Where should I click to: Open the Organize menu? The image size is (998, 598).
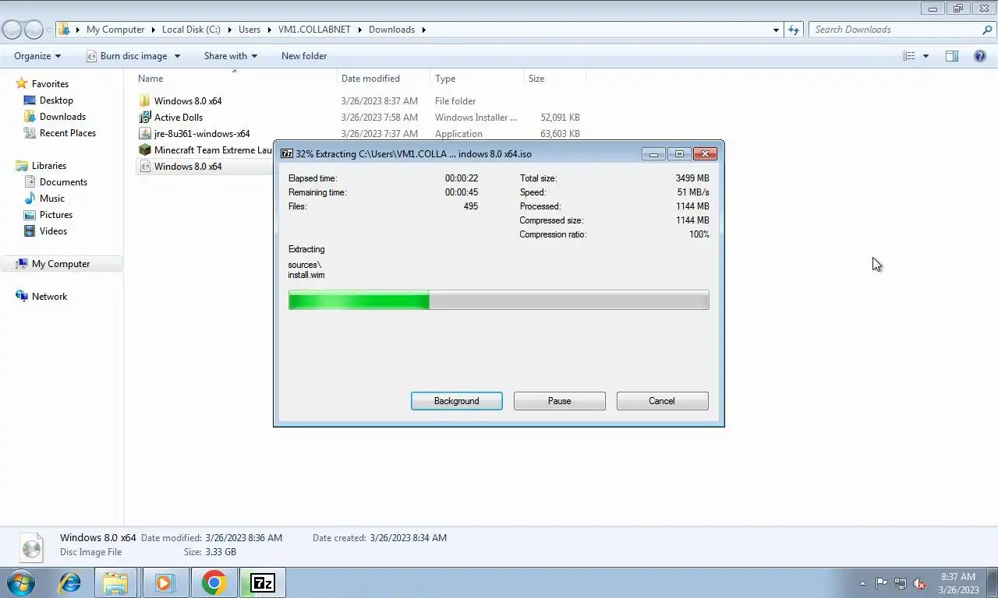pos(37,56)
